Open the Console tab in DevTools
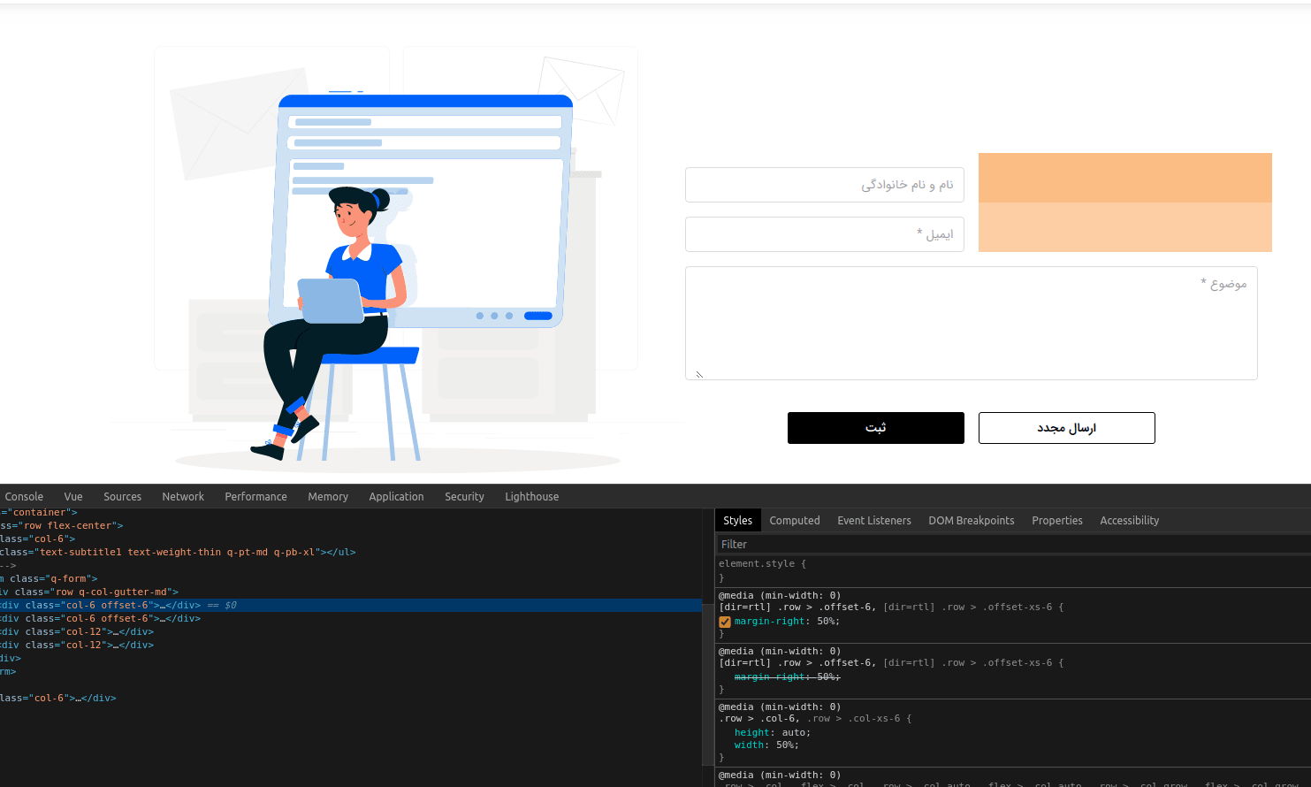Viewport: 1311px width, 787px height. click(x=24, y=497)
